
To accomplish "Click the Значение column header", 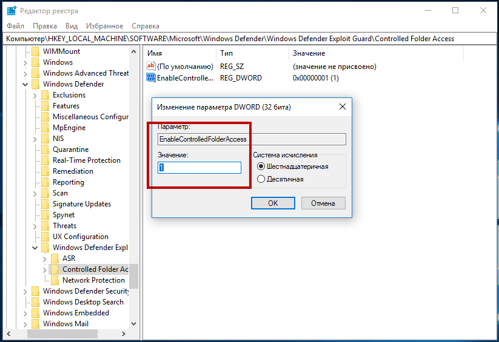I will tap(377, 53).
